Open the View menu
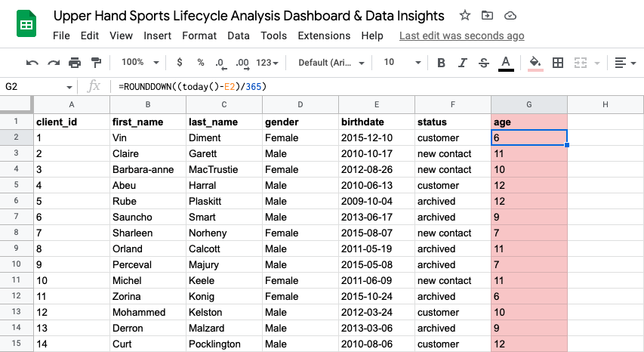This screenshot has width=644, height=352. 121,36
